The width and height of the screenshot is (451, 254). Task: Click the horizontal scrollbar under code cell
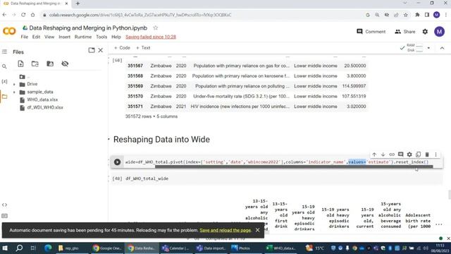point(294,167)
